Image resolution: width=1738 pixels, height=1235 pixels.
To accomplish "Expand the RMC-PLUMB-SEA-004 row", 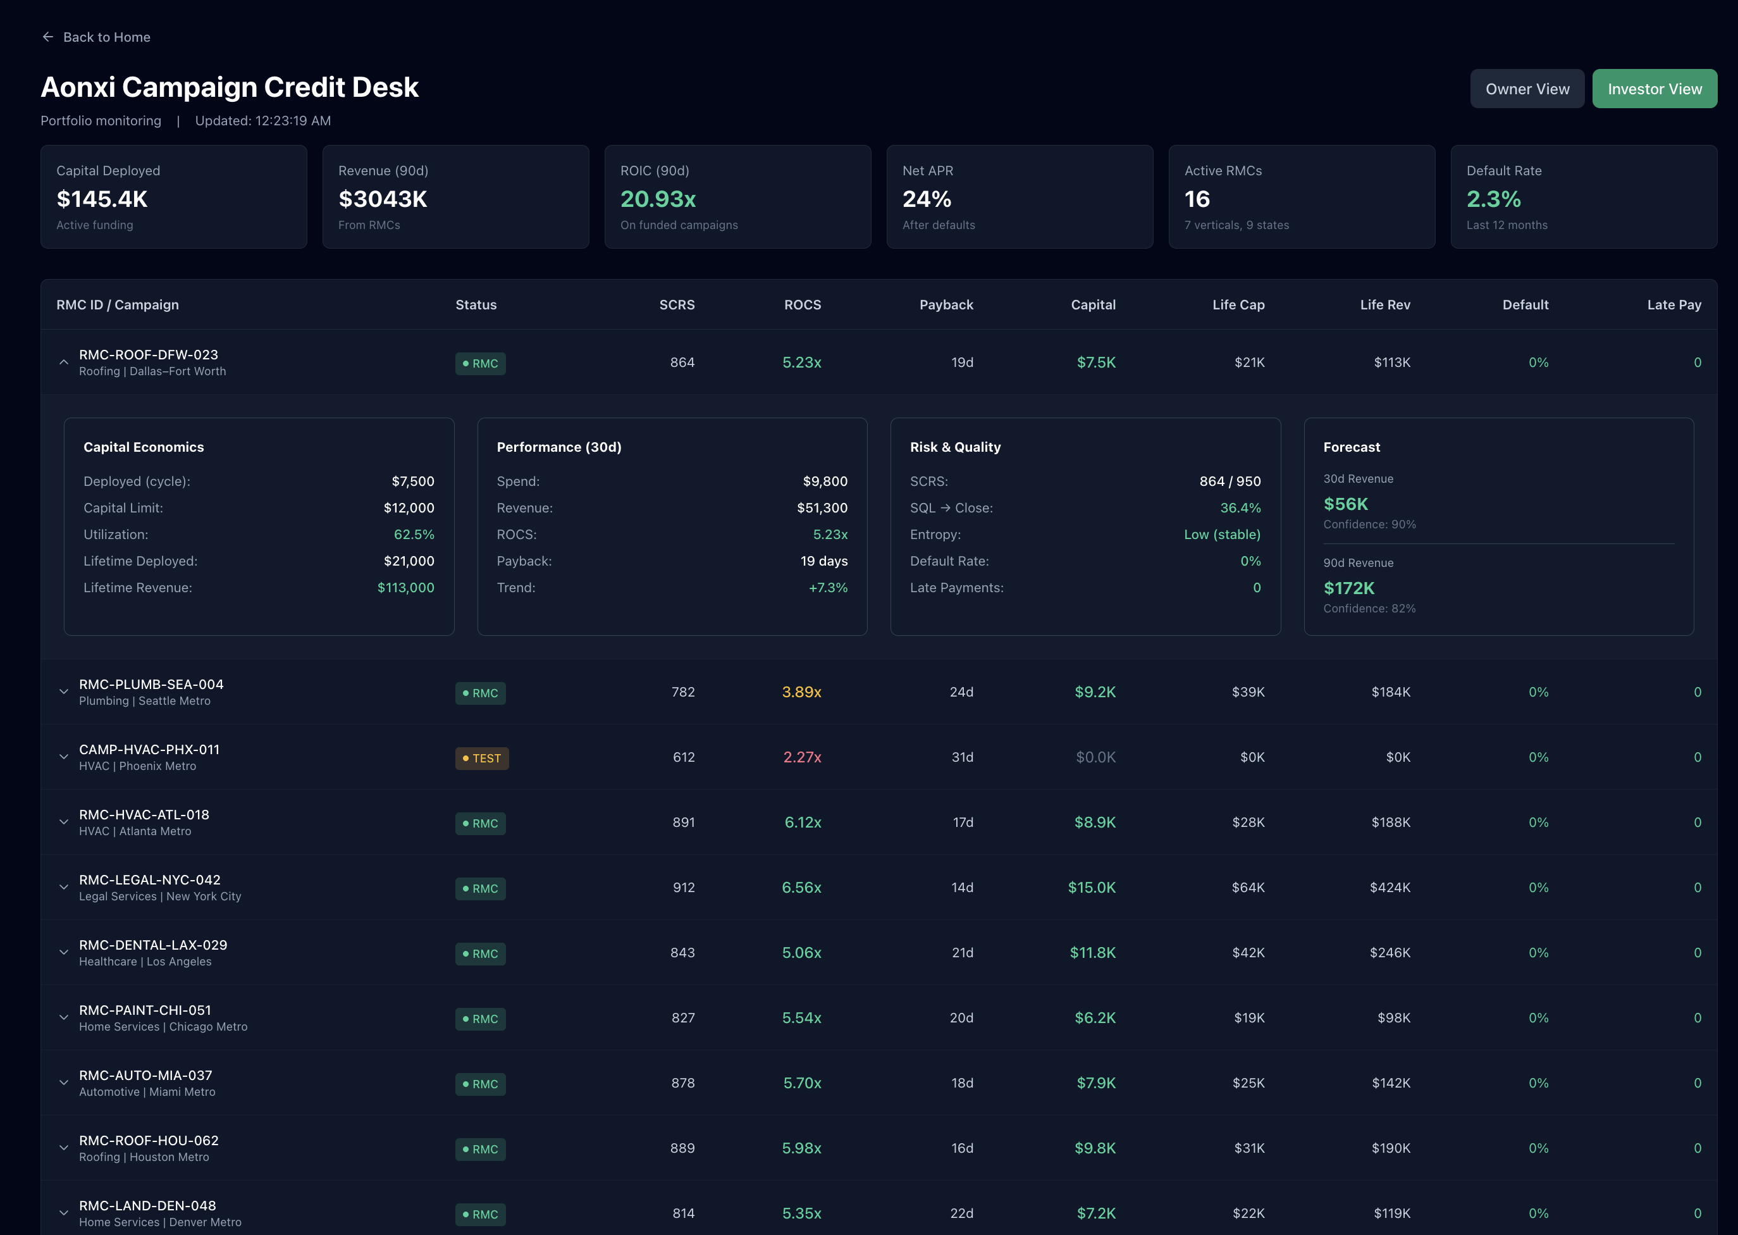I will click(x=64, y=692).
